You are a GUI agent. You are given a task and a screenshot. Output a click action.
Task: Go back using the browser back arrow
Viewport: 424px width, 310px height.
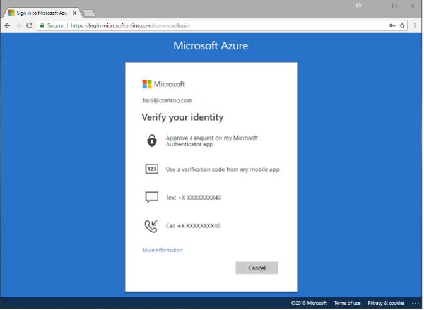tap(8, 26)
